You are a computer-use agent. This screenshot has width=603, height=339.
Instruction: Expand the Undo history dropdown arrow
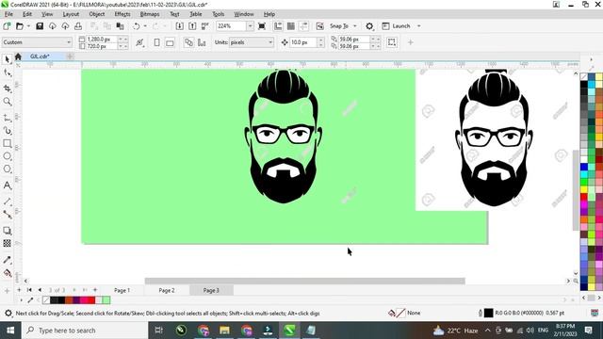(145, 26)
